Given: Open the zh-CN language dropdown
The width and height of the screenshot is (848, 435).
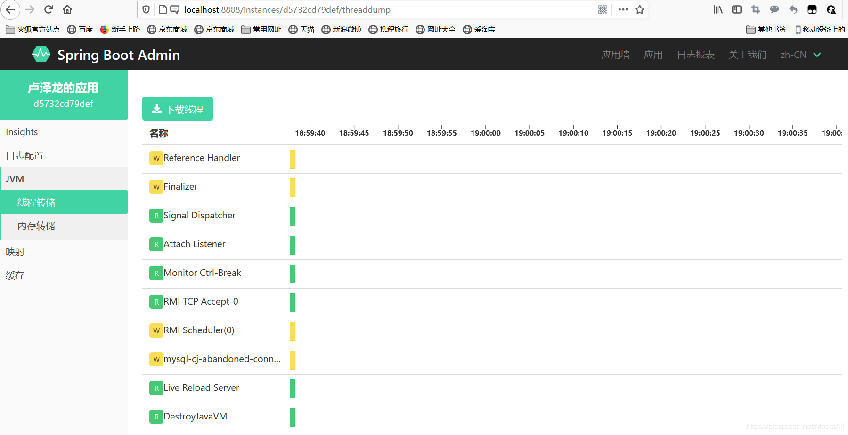Looking at the screenshot, I should pos(800,55).
